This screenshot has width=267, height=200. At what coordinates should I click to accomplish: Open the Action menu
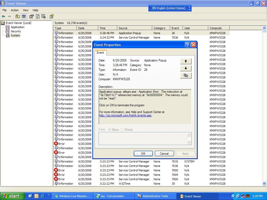15,10
